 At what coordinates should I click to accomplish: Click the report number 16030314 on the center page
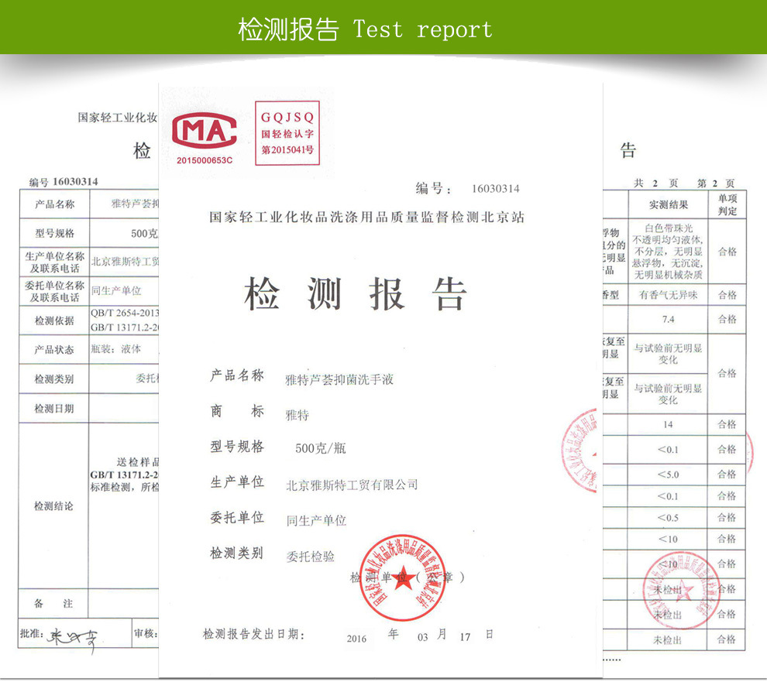coord(495,189)
